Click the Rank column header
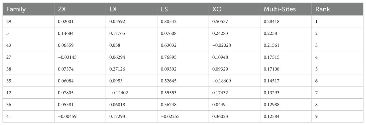 [x=323, y=9]
